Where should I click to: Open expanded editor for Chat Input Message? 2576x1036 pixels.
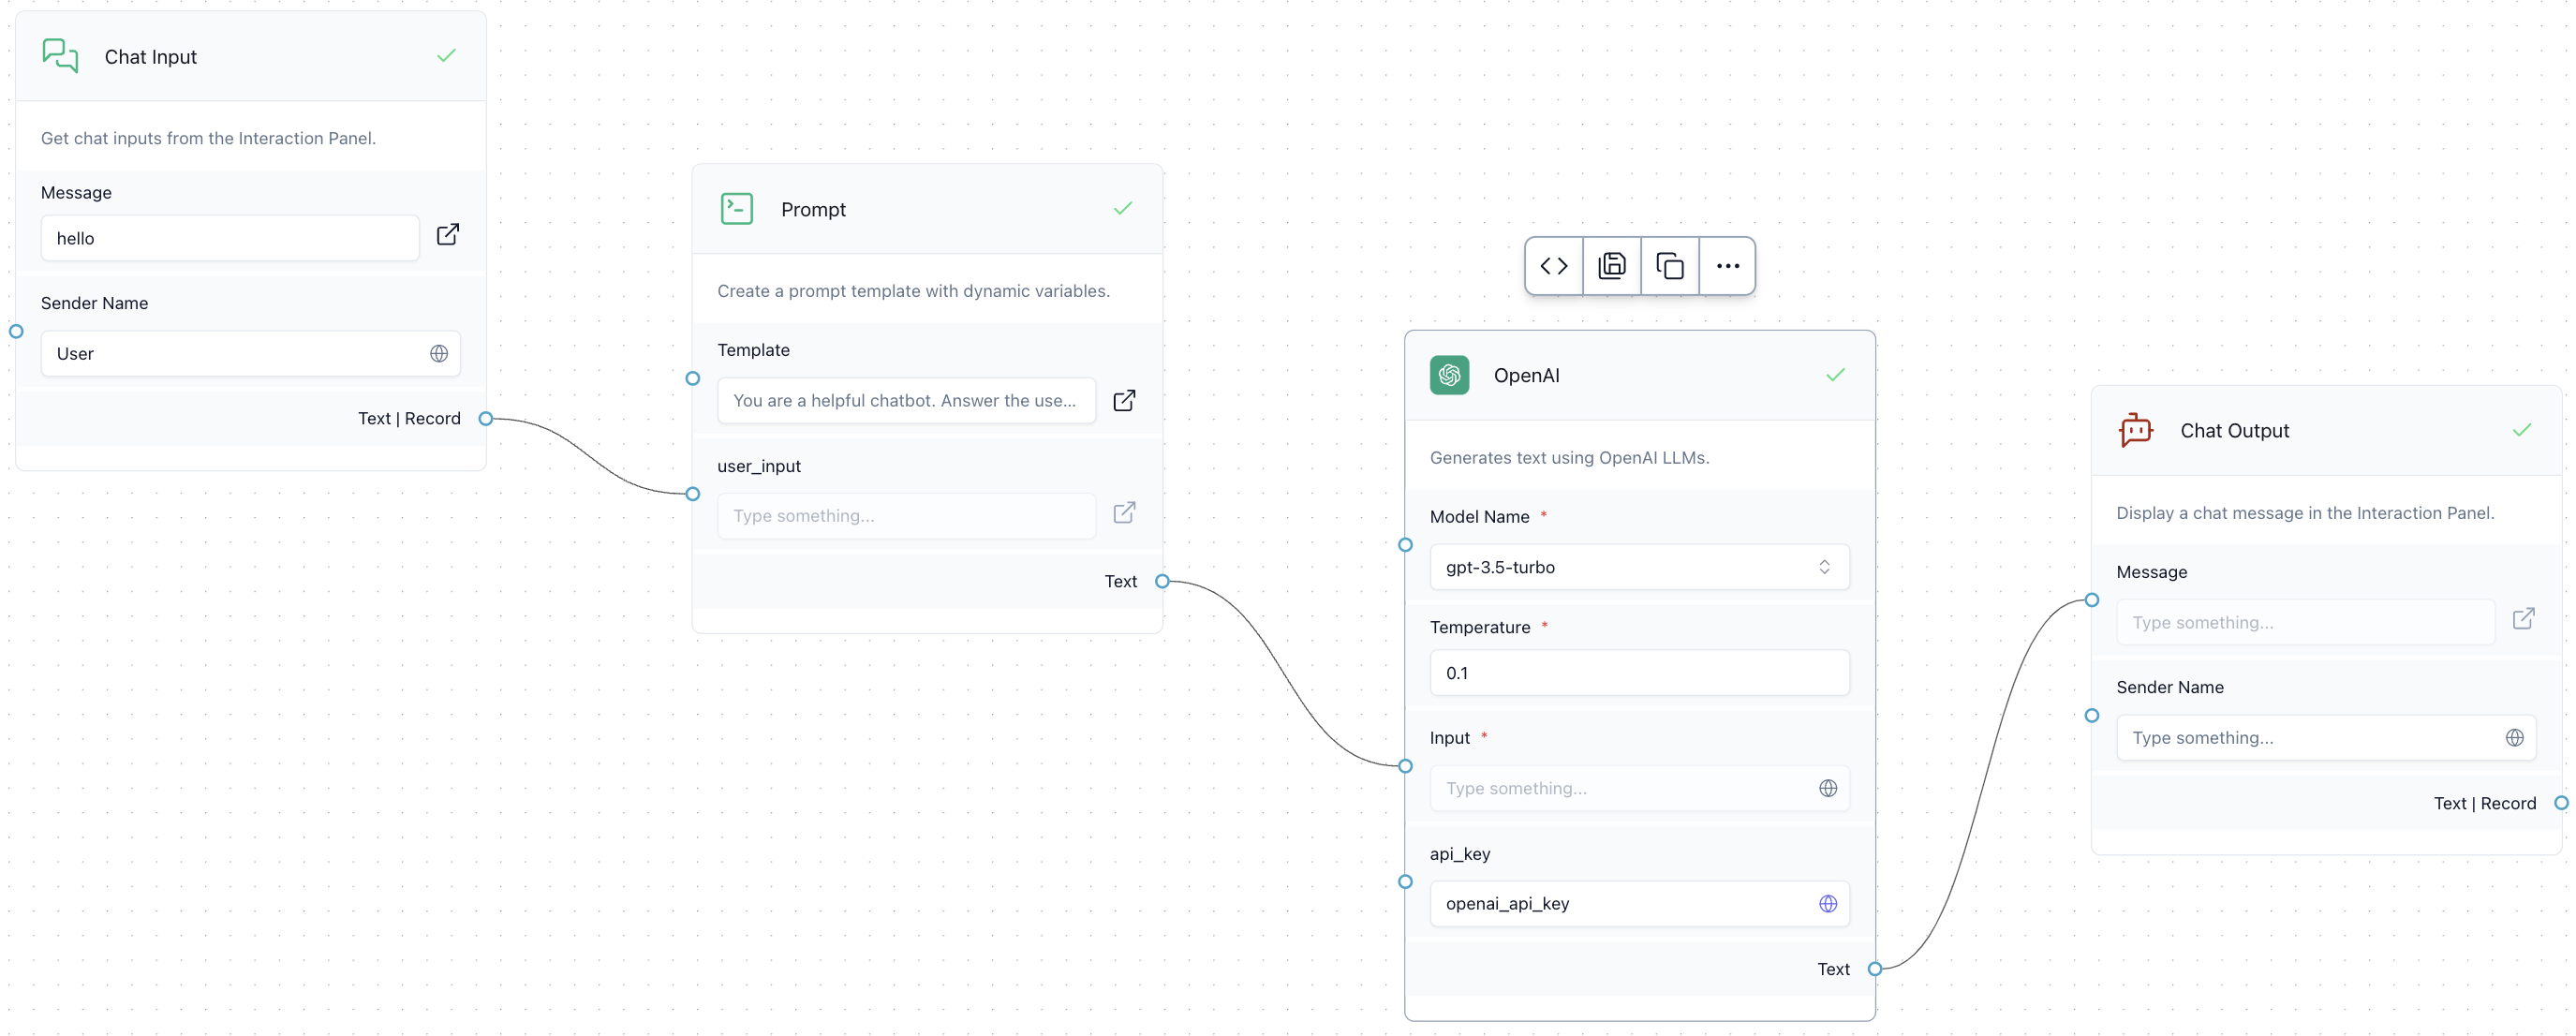coord(448,235)
